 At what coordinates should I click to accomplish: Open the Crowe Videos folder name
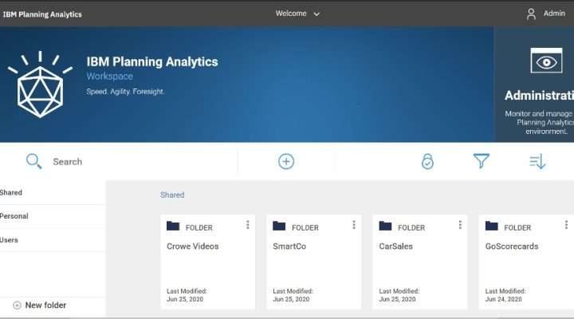tap(193, 246)
